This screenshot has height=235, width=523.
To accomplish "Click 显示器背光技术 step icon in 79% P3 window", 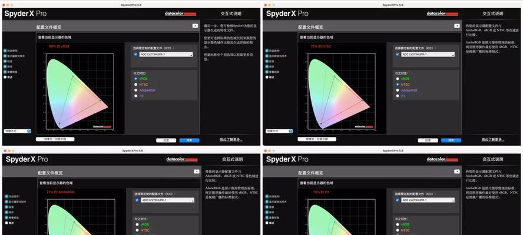I will (x=267, y=202).
